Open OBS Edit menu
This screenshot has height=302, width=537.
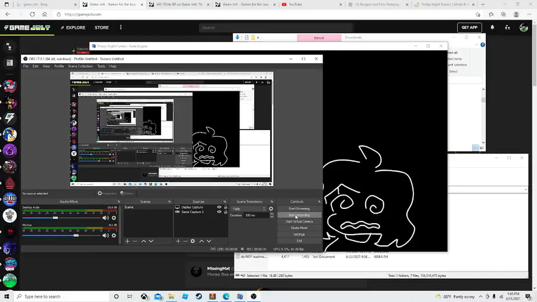click(x=35, y=66)
